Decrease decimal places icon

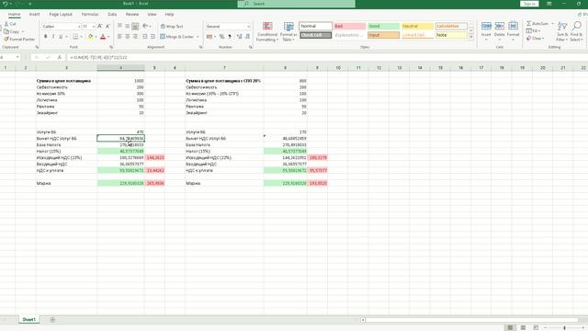(247, 37)
